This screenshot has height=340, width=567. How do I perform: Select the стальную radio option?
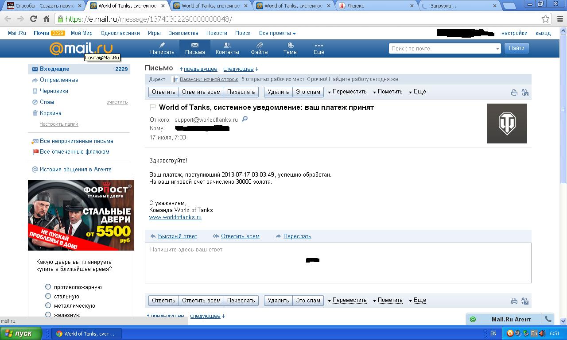48,296
